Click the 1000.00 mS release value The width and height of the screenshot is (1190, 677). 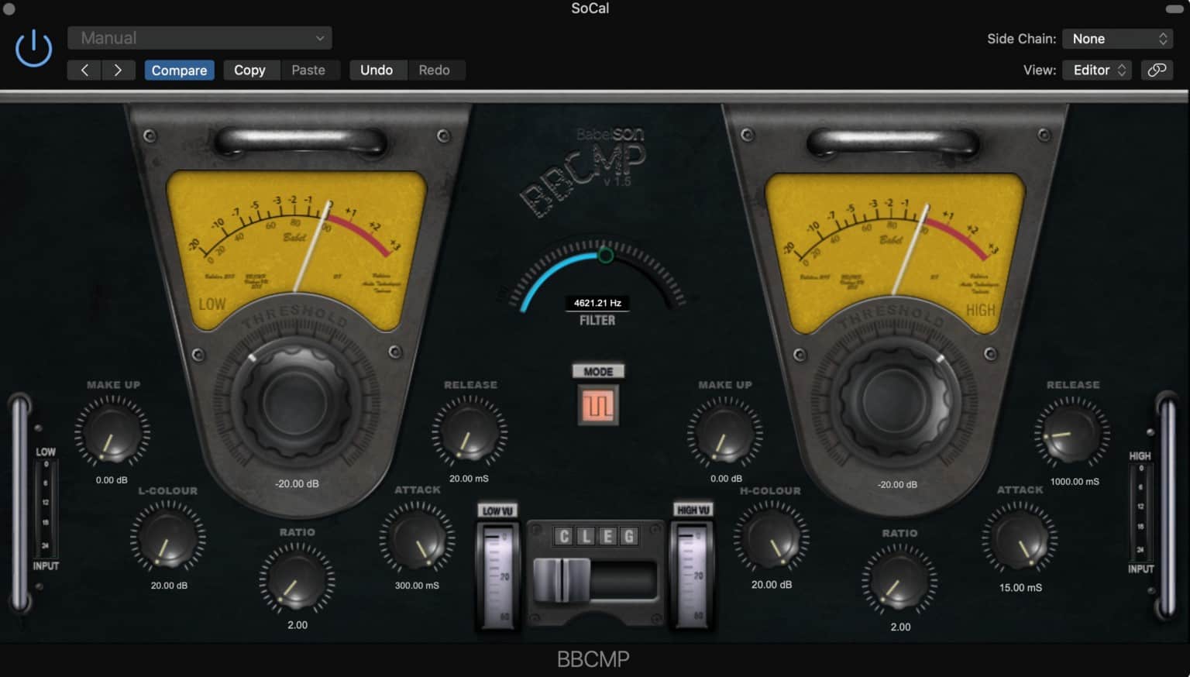pos(1075,481)
